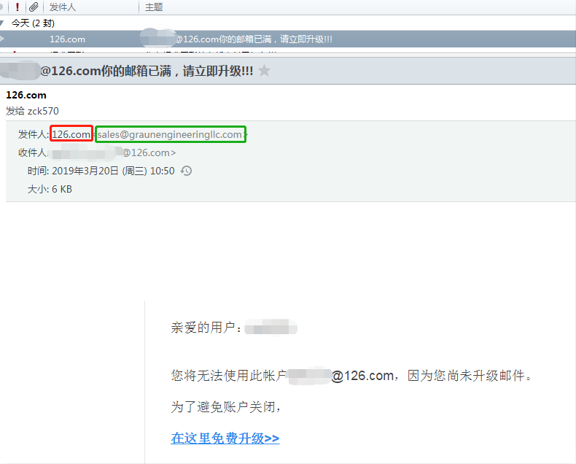Click the time 2019年3月20日 (周三) 10:50
This screenshot has width=576, height=464.
click(x=113, y=171)
